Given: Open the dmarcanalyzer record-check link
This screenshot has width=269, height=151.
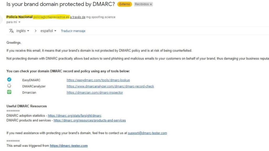Looking at the screenshot, I should [x=110, y=86].
